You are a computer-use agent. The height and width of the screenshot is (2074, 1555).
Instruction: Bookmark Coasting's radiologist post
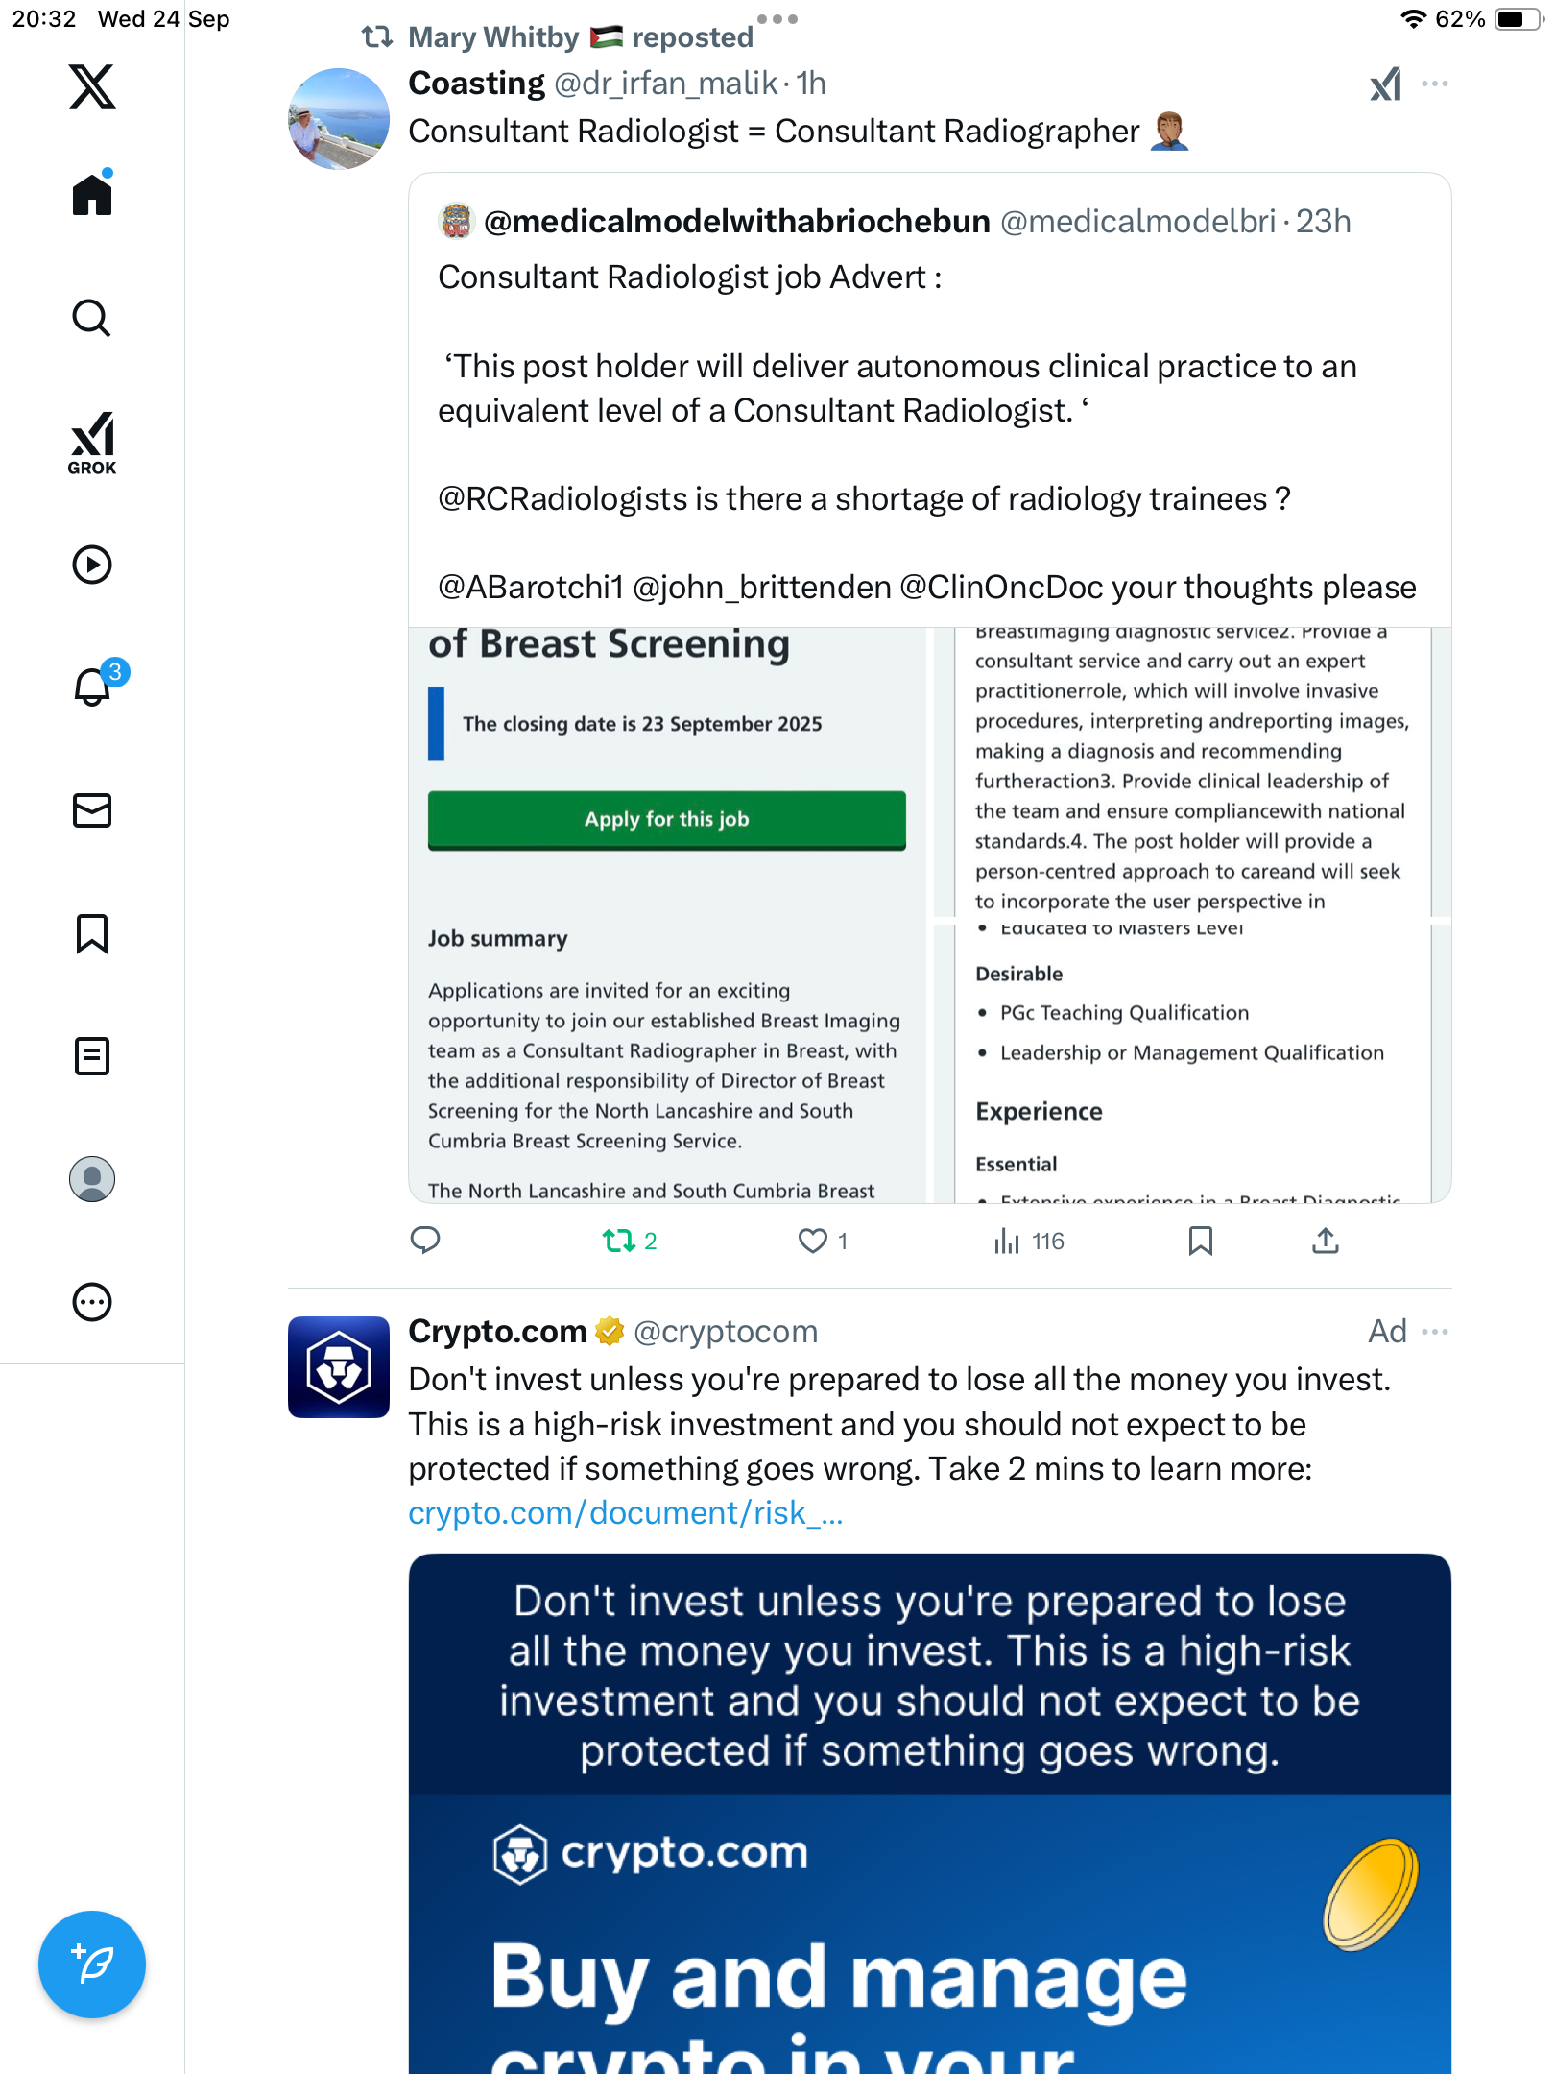(1200, 1241)
